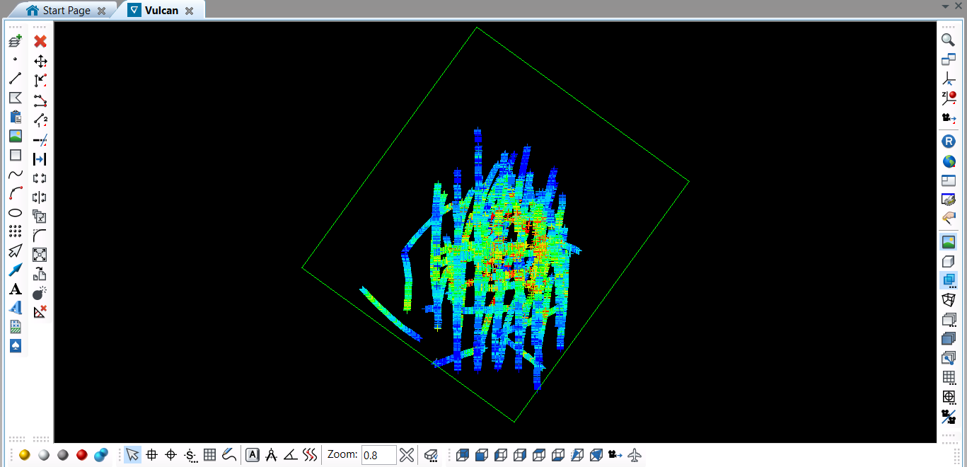
Task: Click the white sphere button
Action: point(44,455)
